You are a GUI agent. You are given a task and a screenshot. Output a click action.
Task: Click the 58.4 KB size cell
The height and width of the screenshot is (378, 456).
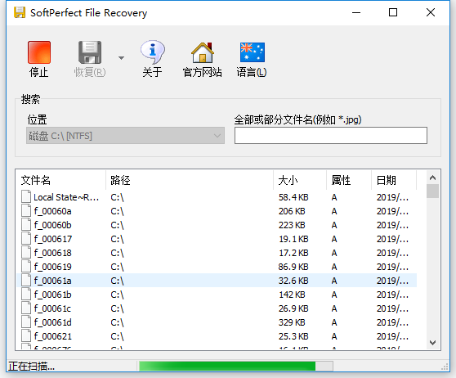click(293, 197)
